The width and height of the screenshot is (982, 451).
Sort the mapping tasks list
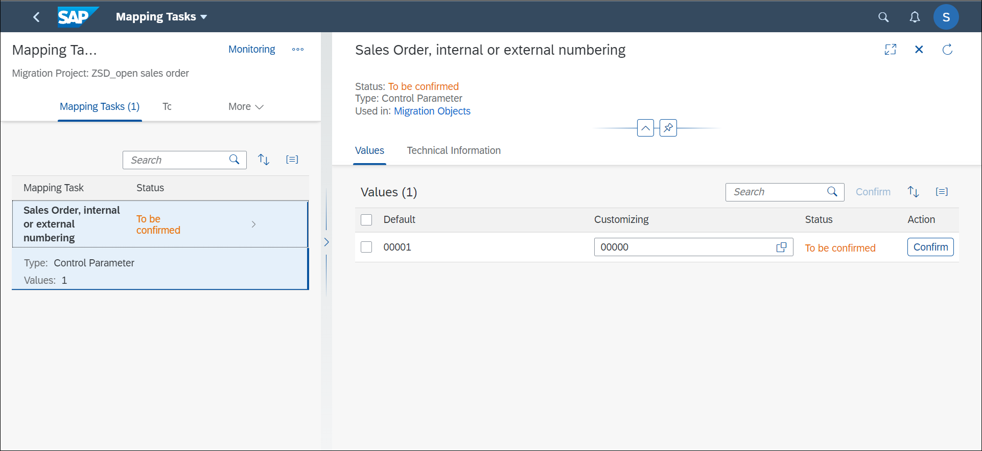coord(264,160)
